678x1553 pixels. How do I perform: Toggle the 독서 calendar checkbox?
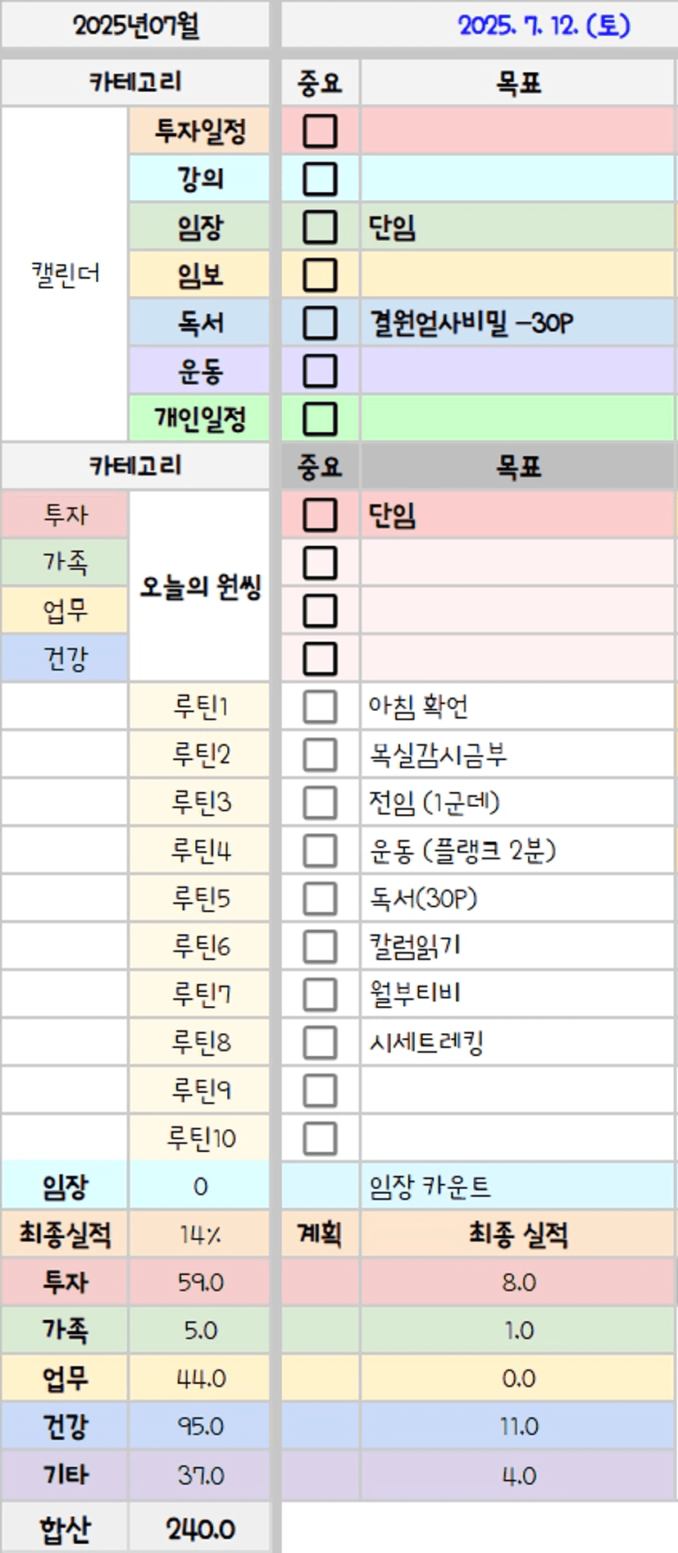[x=320, y=323]
